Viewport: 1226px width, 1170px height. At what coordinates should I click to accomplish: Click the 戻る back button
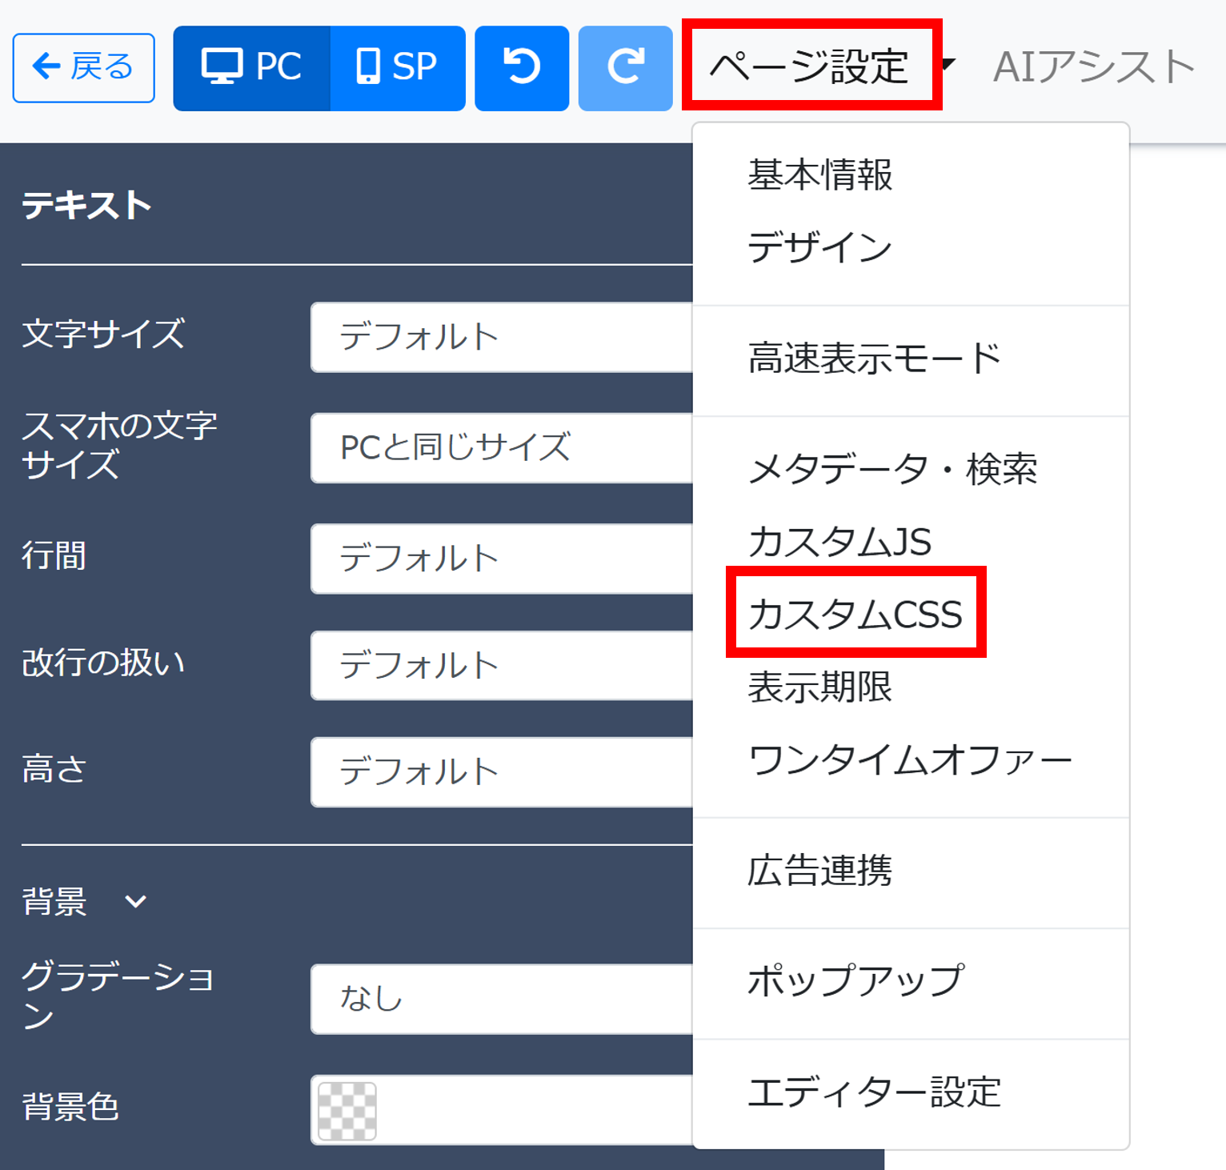click(83, 67)
